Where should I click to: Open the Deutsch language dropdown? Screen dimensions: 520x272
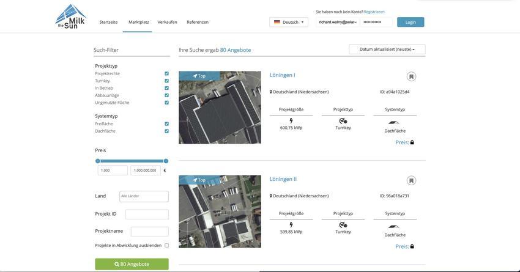(289, 22)
